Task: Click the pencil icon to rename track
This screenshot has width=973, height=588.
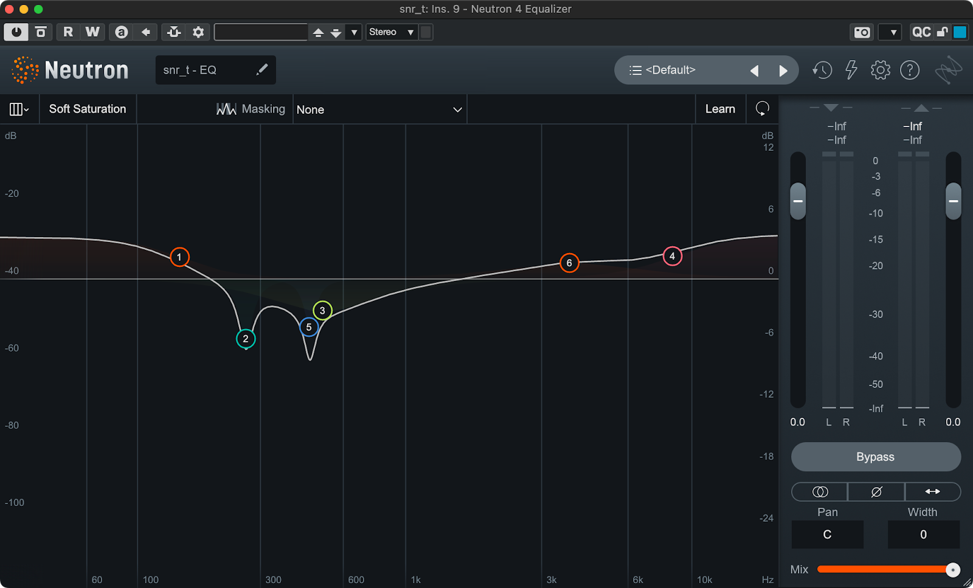Action: point(261,70)
